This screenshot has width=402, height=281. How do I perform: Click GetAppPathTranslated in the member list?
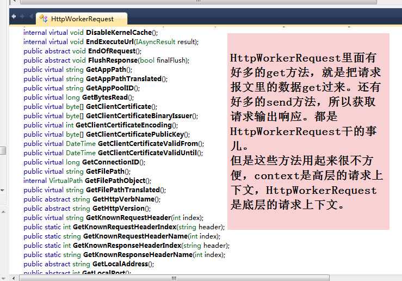pos(123,79)
